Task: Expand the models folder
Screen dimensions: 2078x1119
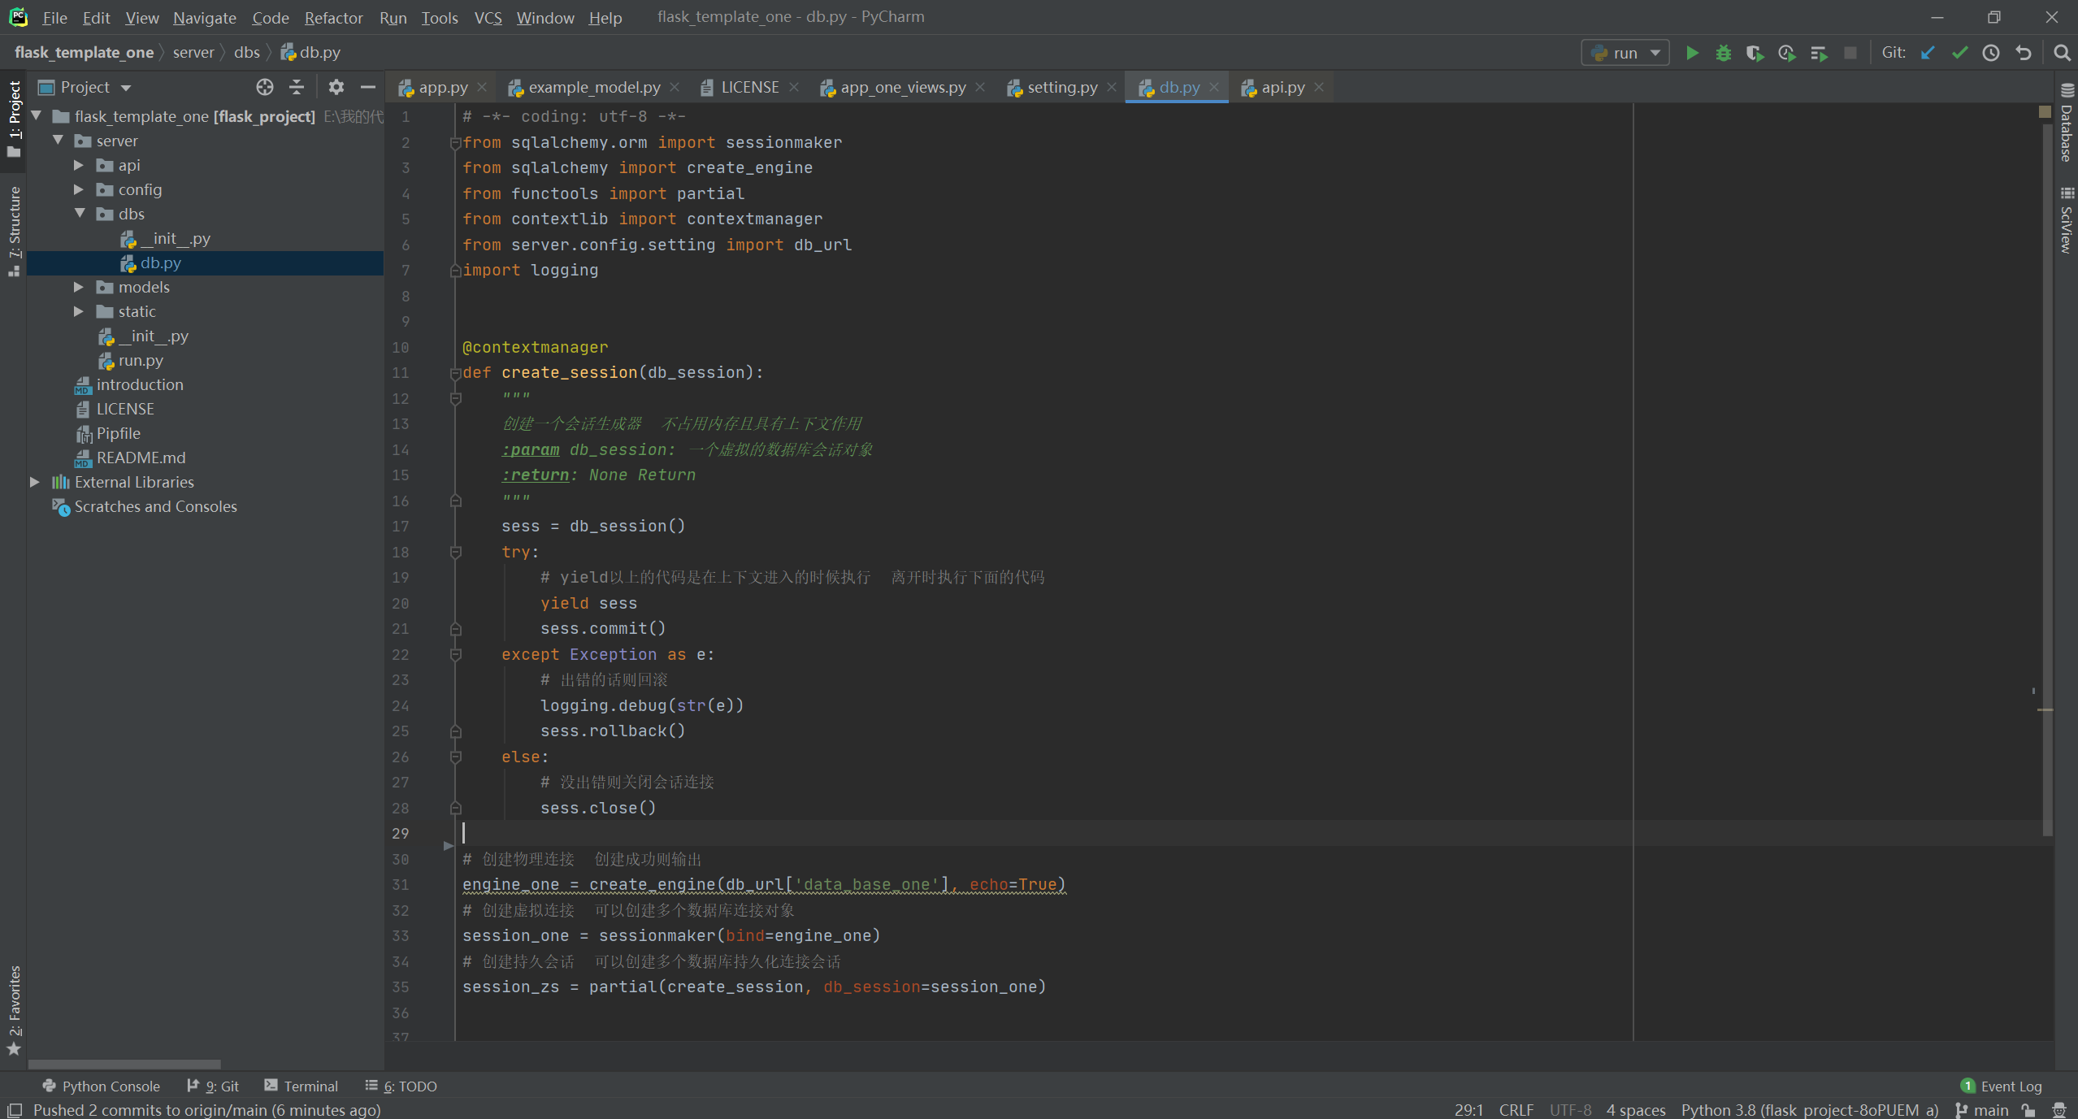Action: (79, 287)
